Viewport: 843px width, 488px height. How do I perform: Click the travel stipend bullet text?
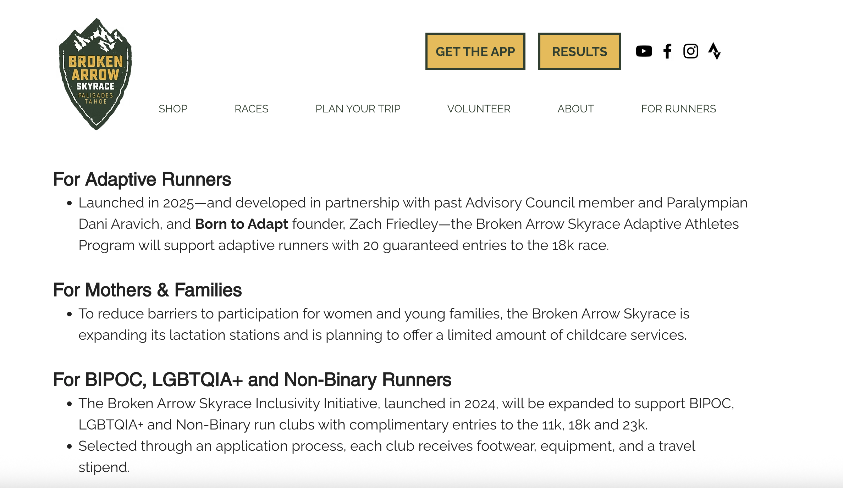(x=387, y=456)
